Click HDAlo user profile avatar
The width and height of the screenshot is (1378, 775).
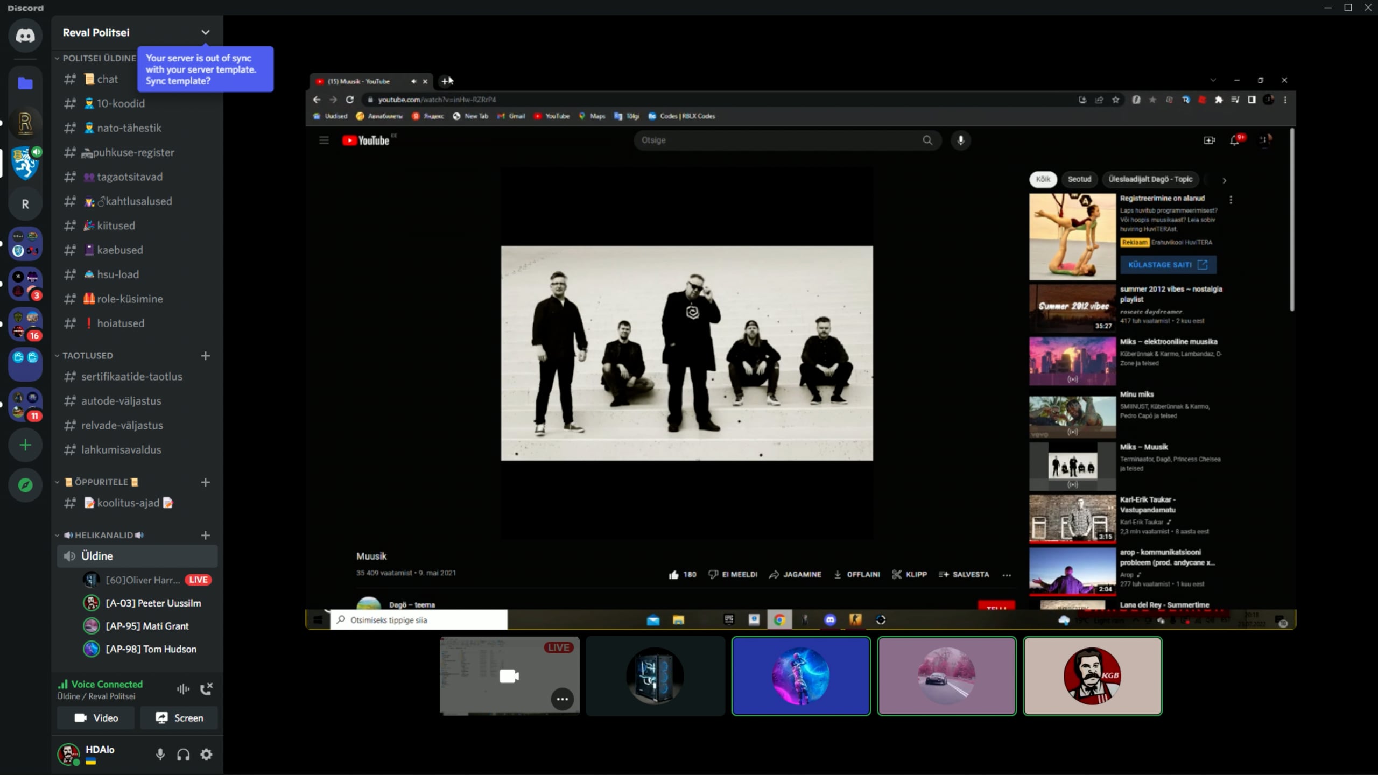coord(68,754)
